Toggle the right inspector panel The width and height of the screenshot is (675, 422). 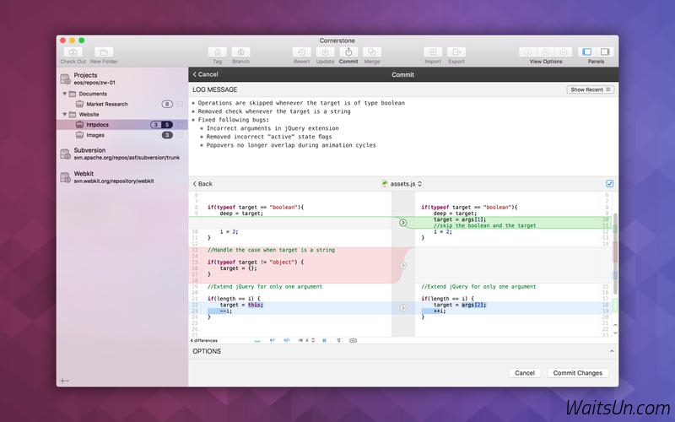[605, 51]
